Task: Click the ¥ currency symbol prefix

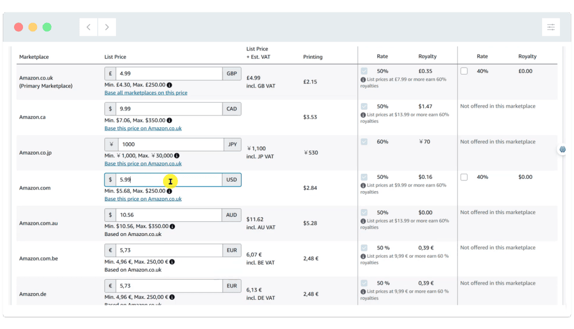Action: coord(112,144)
